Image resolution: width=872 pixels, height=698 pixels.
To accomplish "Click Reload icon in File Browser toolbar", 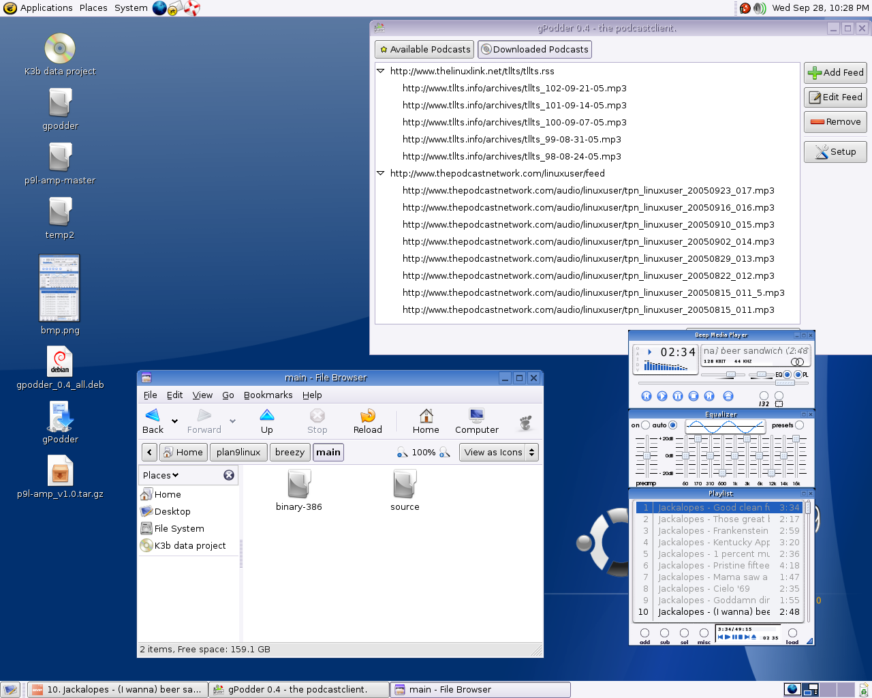I will (x=368, y=415).
